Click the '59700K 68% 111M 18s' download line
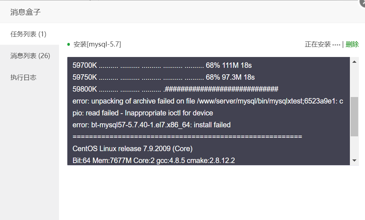The height and width of the screenshot is (220, 365). pos(162,65)
